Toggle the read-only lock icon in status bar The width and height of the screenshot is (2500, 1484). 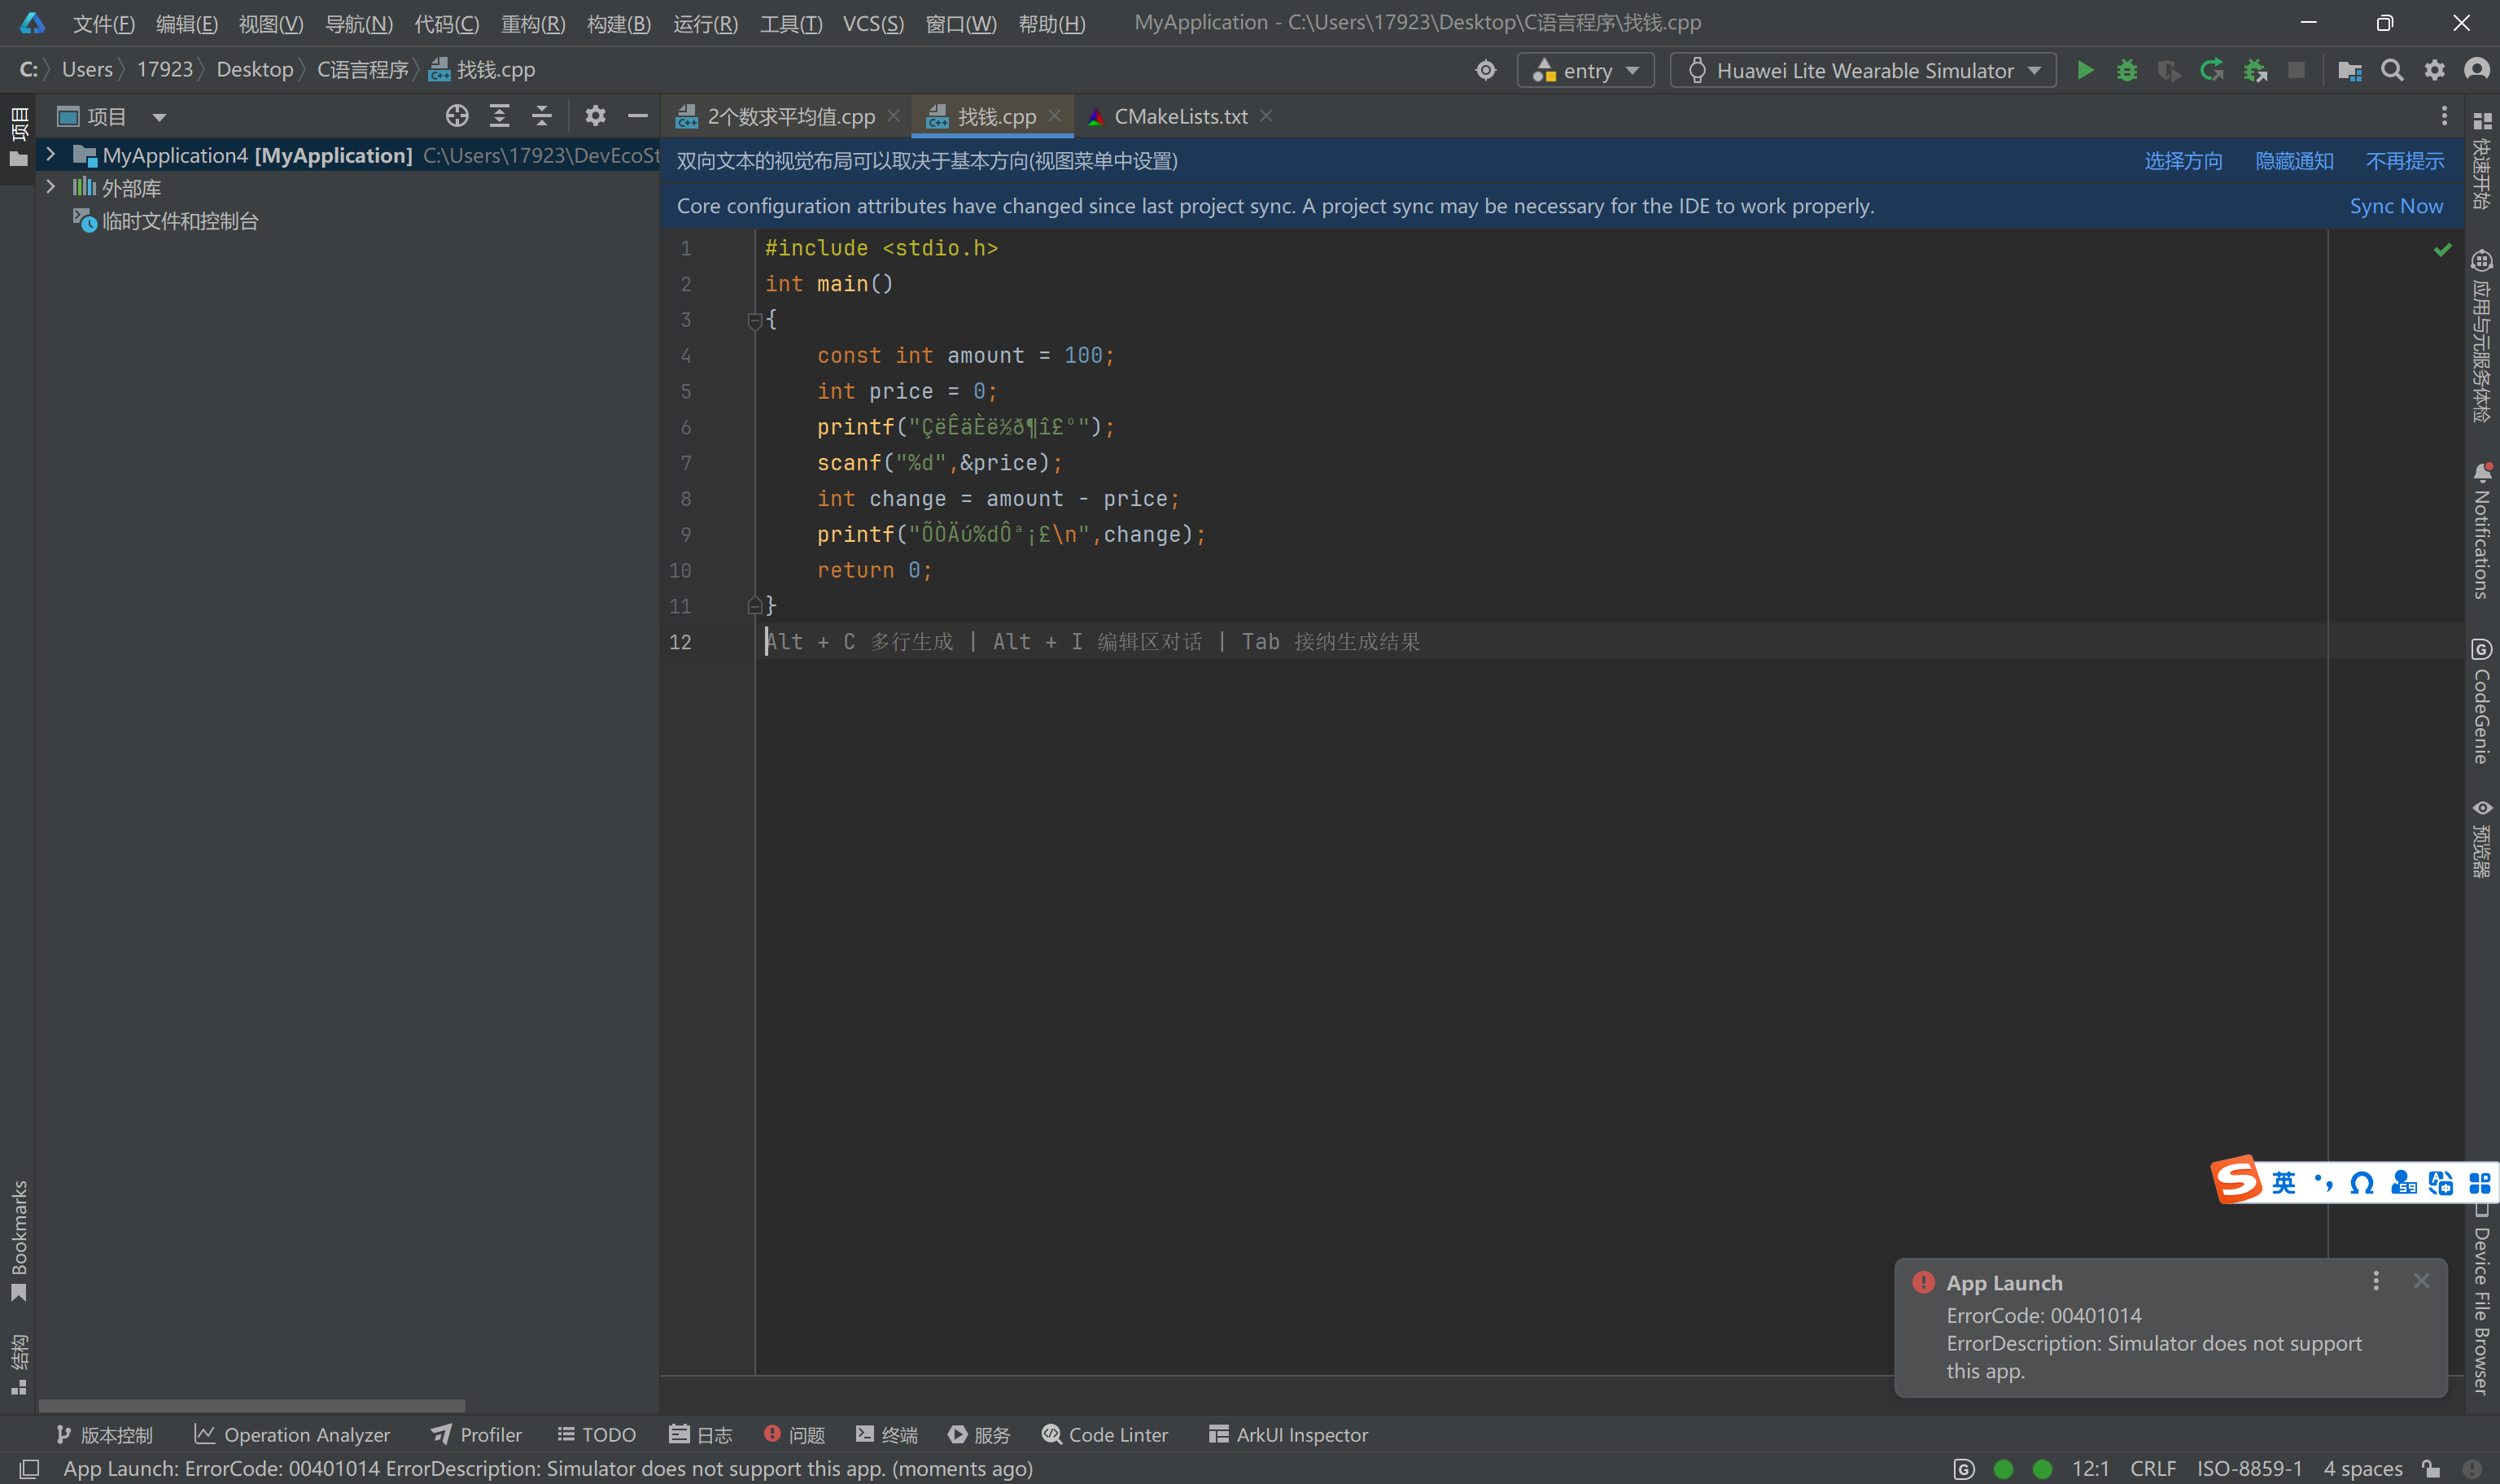(x=2431, y=1468)
